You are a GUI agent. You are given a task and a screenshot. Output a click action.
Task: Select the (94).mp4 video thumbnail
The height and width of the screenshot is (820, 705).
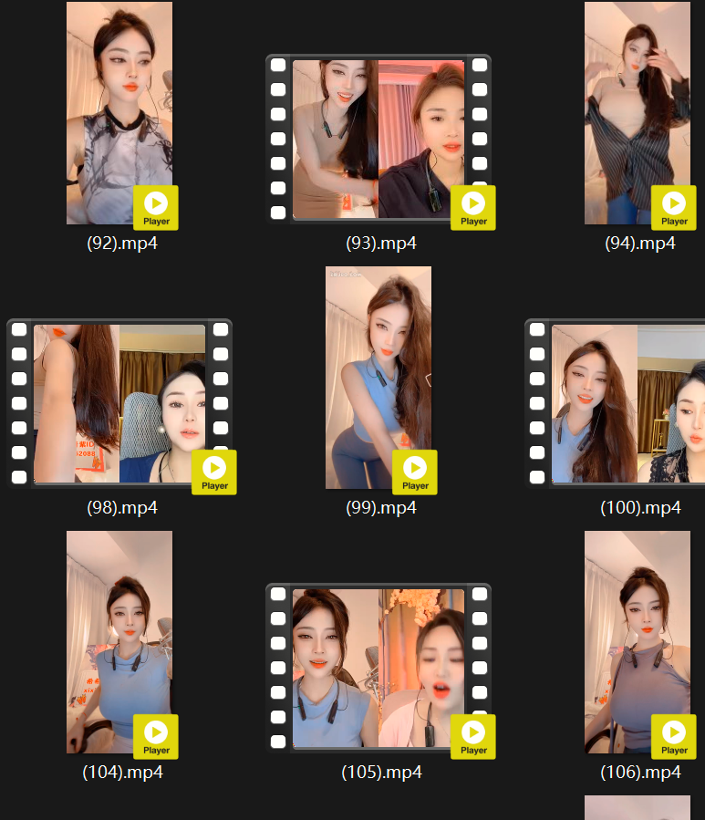(638, 113)
